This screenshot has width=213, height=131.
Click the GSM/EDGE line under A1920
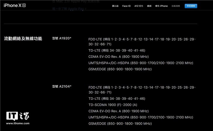(120, 69)
